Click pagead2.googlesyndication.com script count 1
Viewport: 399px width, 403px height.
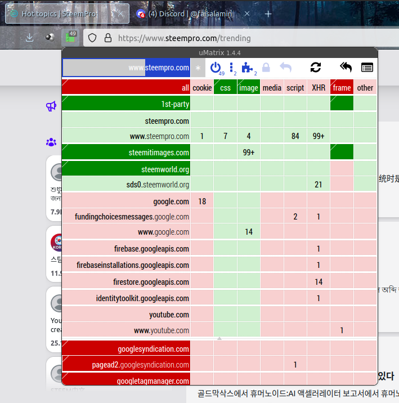click(x=295, y=364)
